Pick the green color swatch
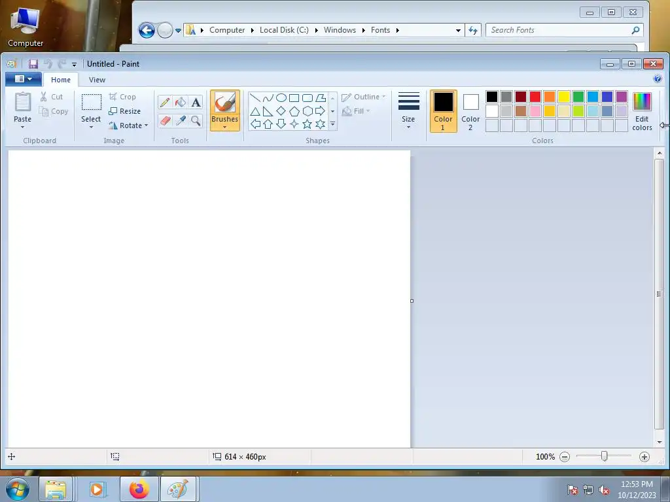The image size is (670, 502). click(x=578, y=97)
